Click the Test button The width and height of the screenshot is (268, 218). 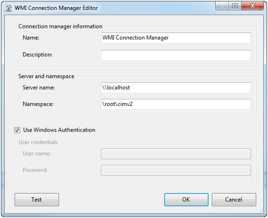tap(37, 200)
